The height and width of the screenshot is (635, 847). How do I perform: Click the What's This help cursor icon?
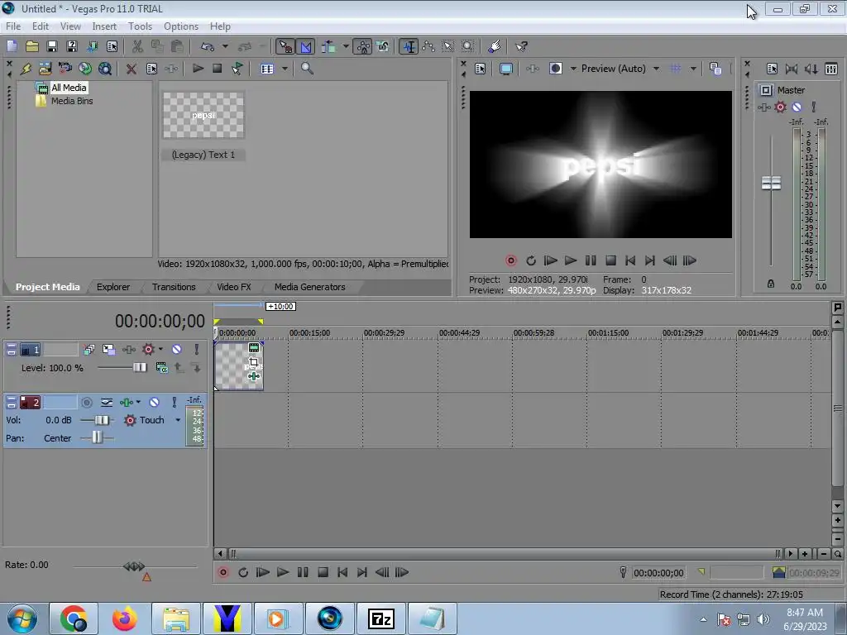pos(521,46)
